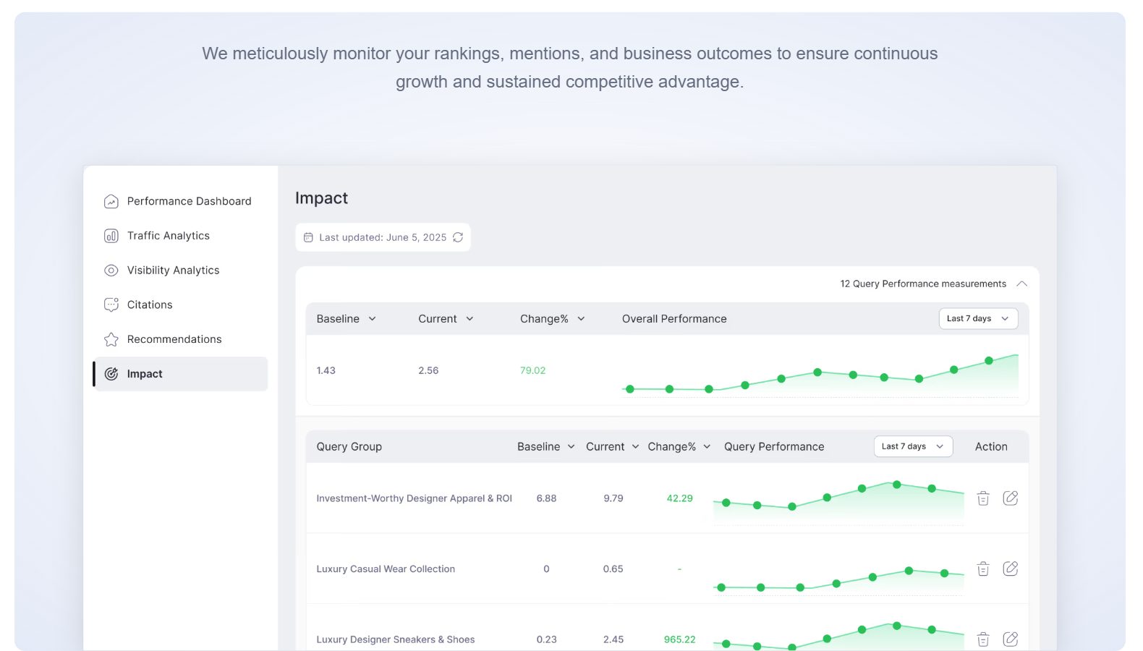Open the Overall Performance Last 7 days dropdown

(977, 319)
